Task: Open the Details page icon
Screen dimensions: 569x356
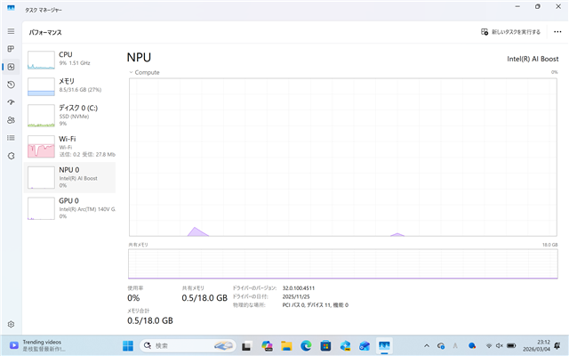Action: [11, 138]
